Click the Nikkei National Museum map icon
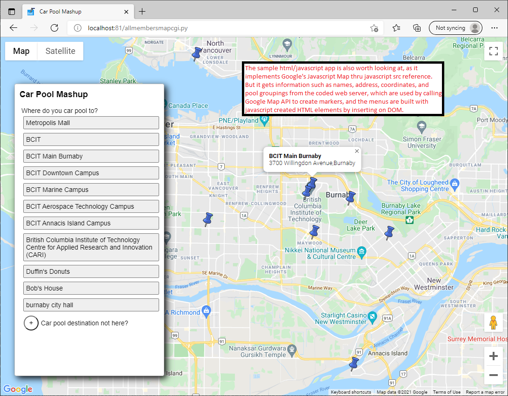The image size is (508, 396). click(361, 251)
